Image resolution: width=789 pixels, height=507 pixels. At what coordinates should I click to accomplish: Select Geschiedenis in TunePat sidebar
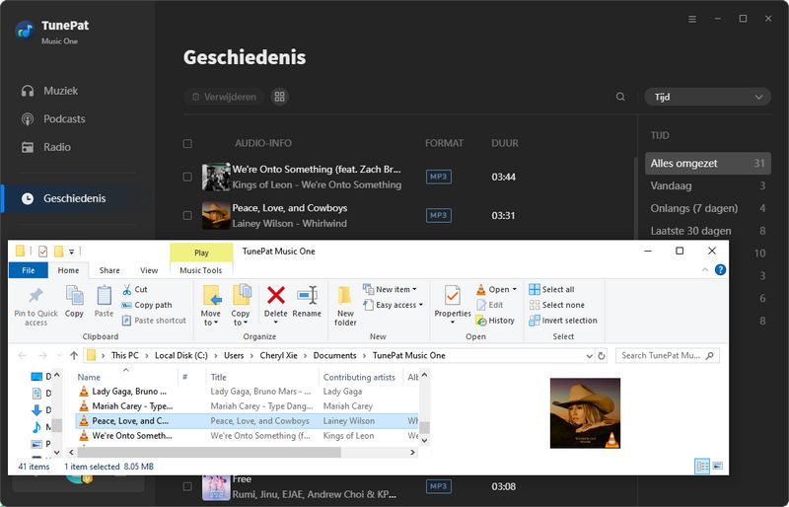75,198
